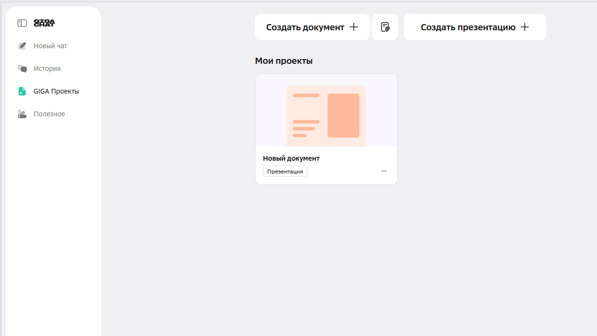
Task: Click the document attachment icon button
Action: (385, 27)
